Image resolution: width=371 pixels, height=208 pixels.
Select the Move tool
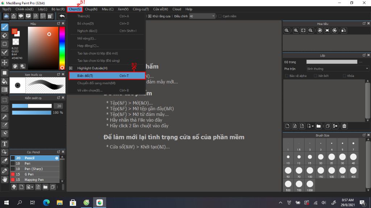(x=4, y=62)
